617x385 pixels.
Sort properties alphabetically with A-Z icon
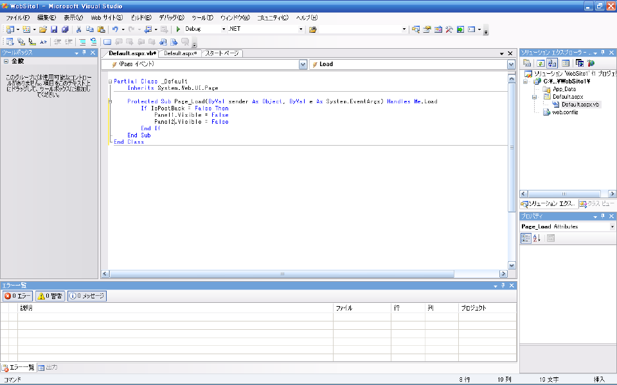click(x=537, y=238)
